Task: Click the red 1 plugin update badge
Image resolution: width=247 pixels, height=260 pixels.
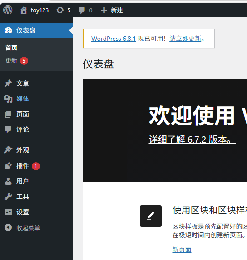Action: point(36,166)
